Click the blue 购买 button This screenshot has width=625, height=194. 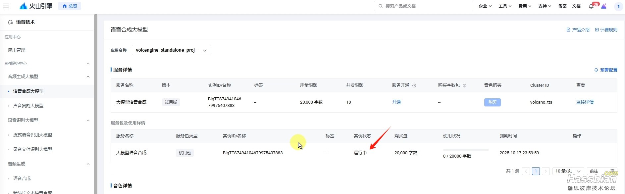(492, 102)
